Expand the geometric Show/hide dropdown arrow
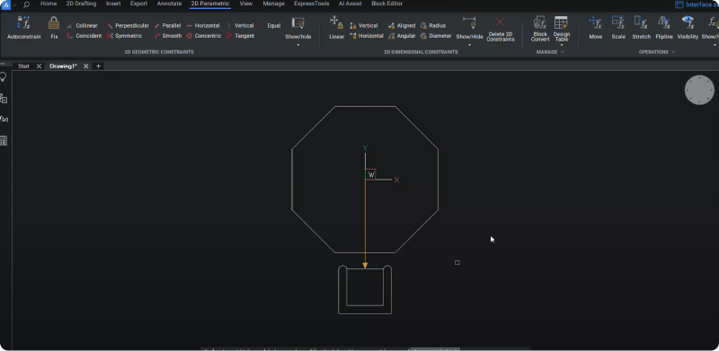Screen dimensions: 719x351 [298, 45]
